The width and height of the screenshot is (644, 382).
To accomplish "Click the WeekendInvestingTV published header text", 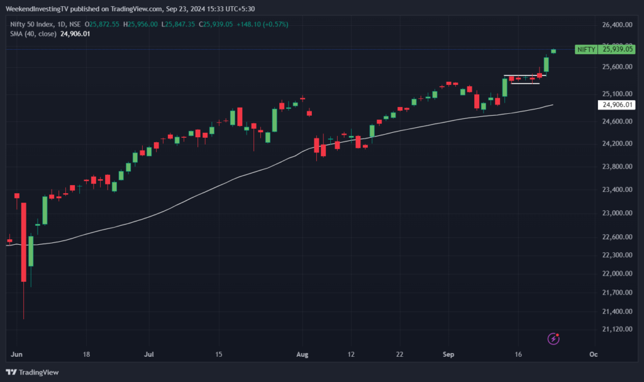I will click(130, 9).
